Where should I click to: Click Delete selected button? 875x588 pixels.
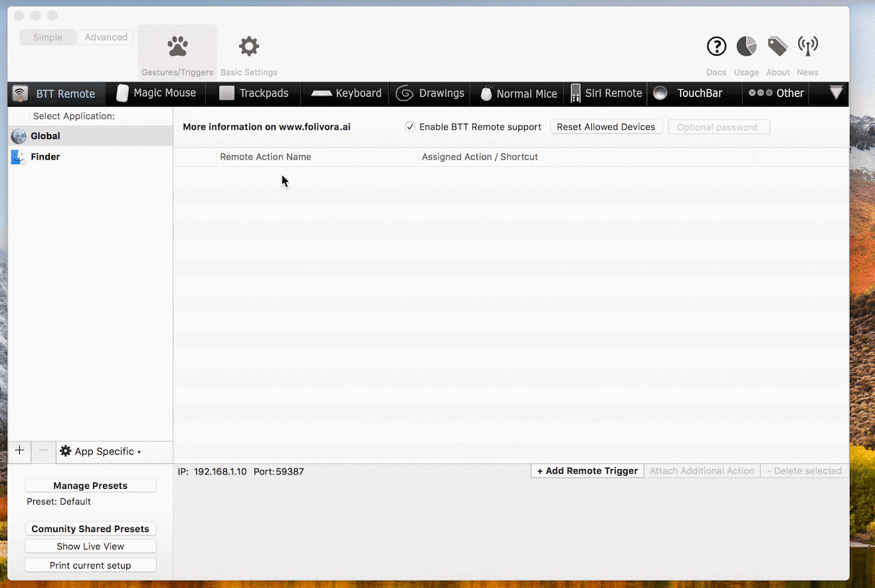(x=804, y=470)
